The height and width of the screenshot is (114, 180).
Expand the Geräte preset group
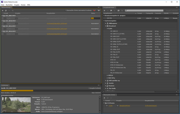106,83
